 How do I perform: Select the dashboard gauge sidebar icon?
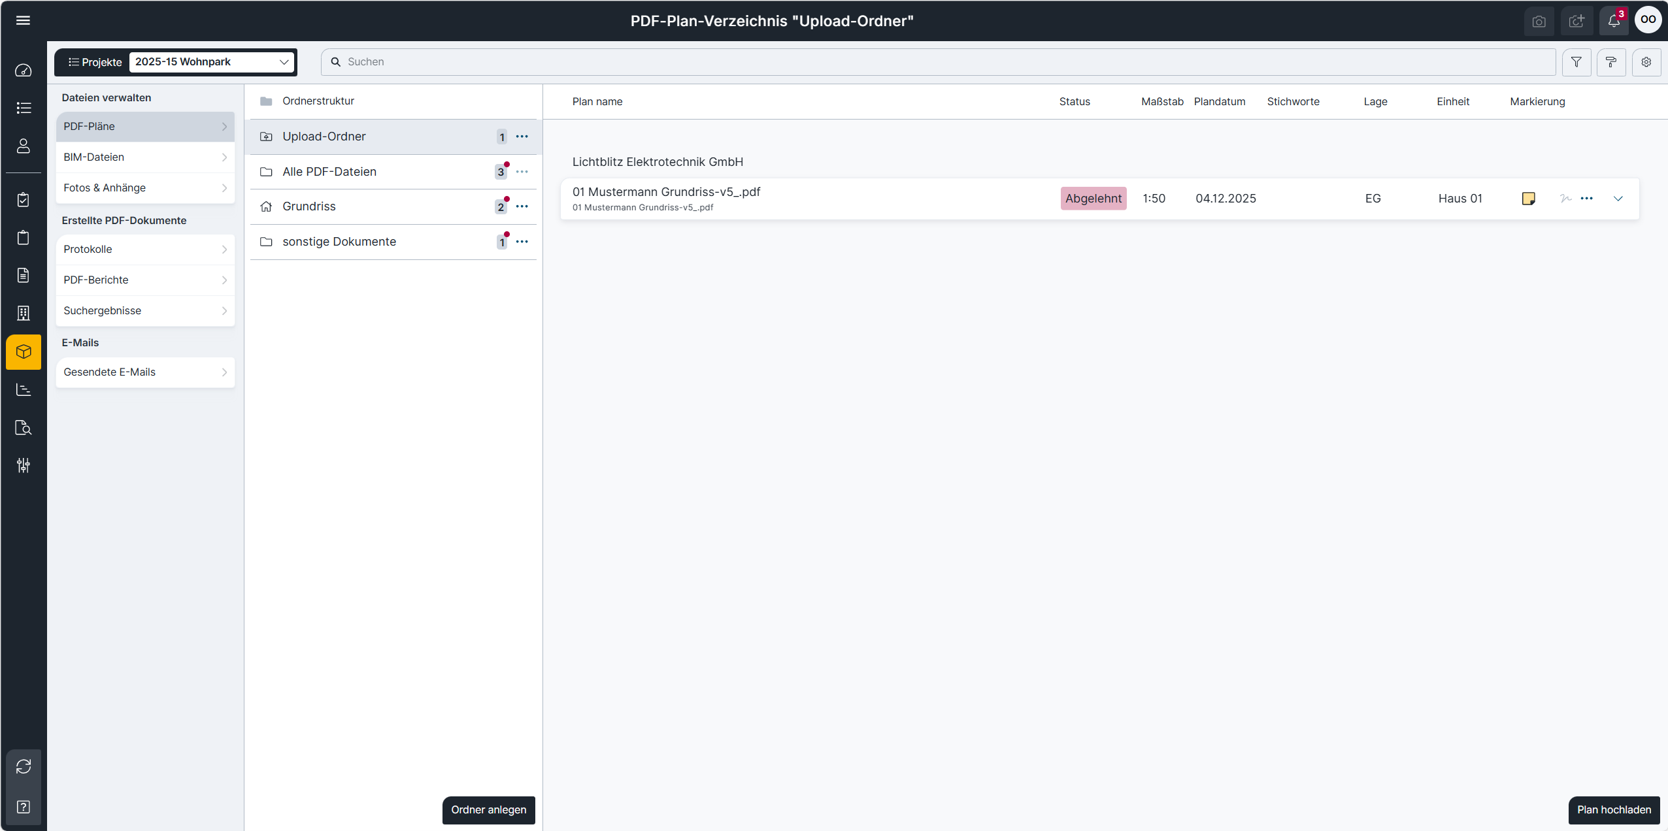coord(24,70)
